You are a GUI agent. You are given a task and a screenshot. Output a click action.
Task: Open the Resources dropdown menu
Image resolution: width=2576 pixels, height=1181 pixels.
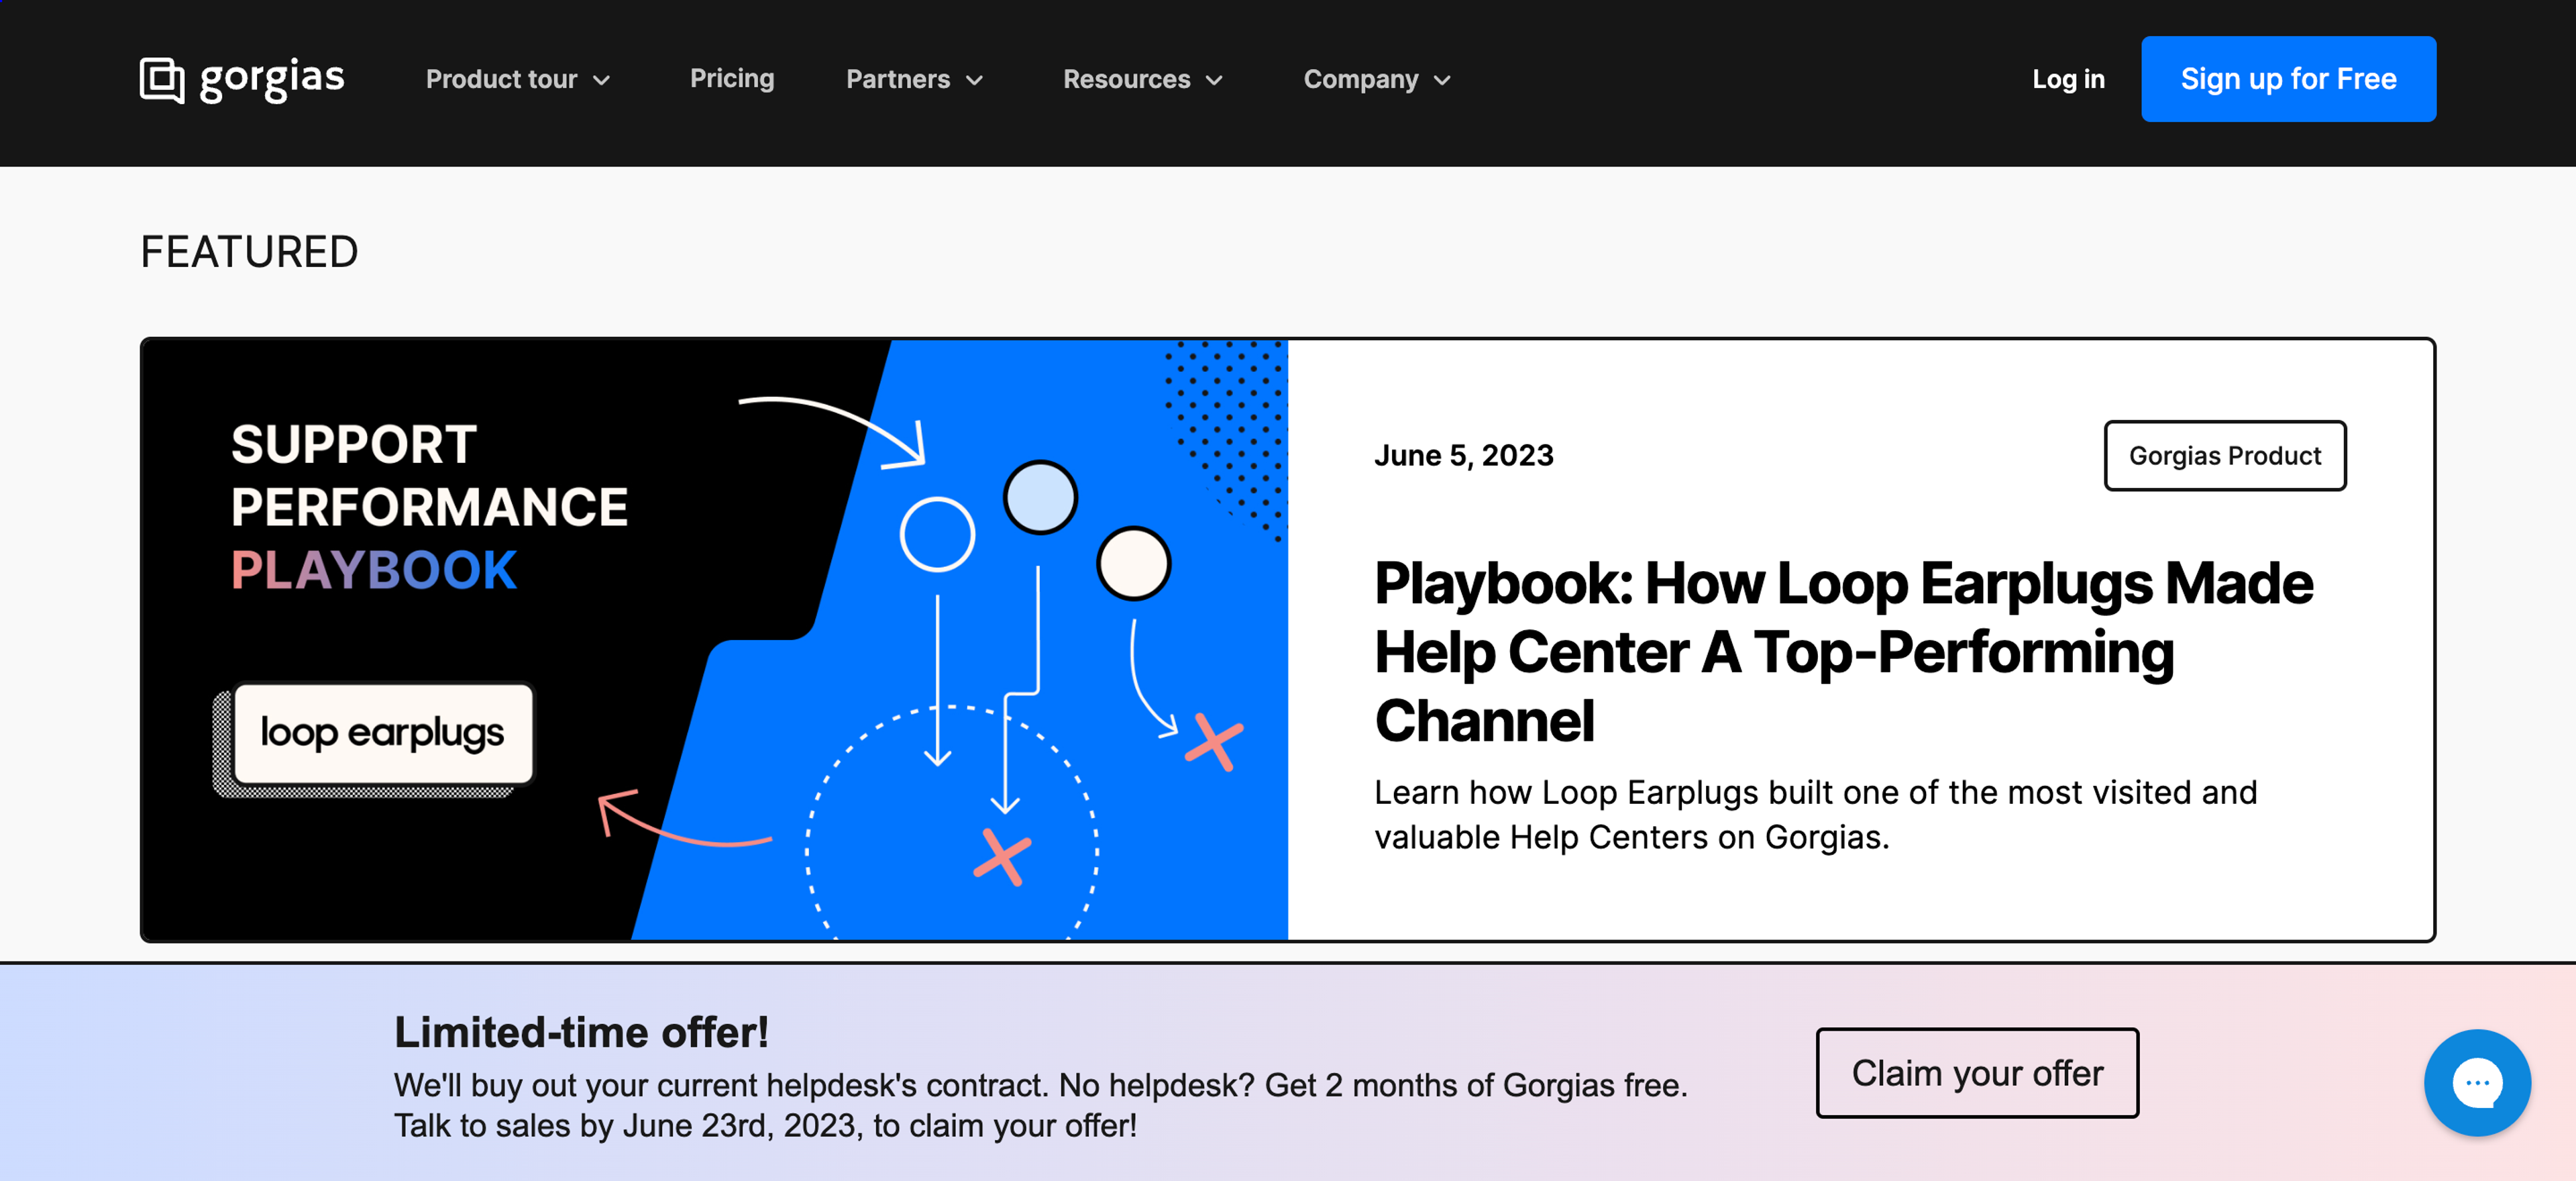tap(1142, 79)
